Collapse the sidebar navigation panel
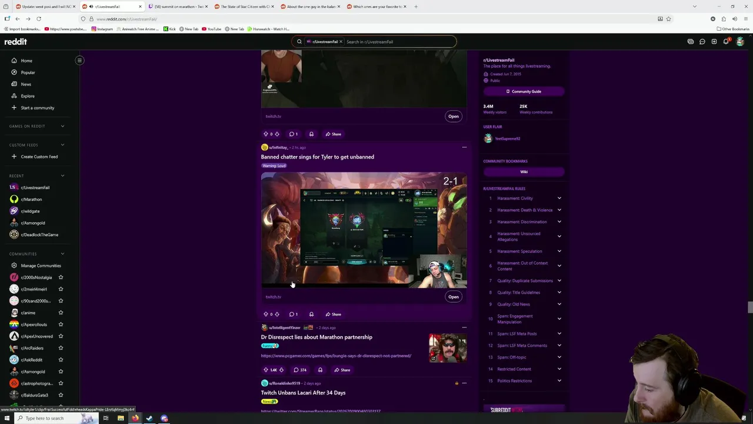 click(x=79, y=60)
